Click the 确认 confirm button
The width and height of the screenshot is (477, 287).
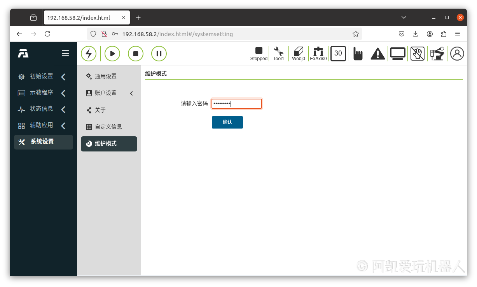coord(227,122)
